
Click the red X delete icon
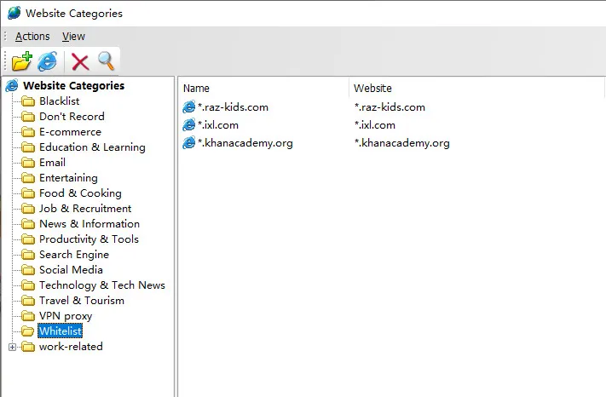80,62
